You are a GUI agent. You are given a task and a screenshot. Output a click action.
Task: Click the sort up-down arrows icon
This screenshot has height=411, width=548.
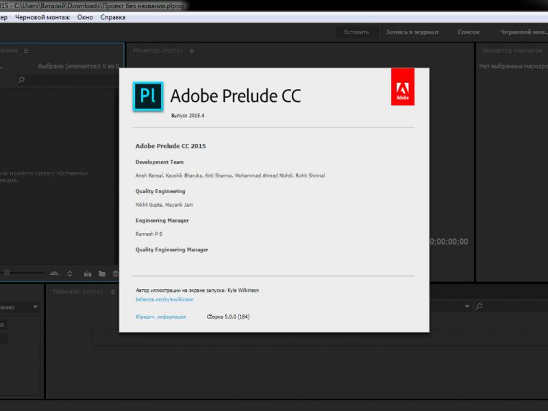click(70, 273)
